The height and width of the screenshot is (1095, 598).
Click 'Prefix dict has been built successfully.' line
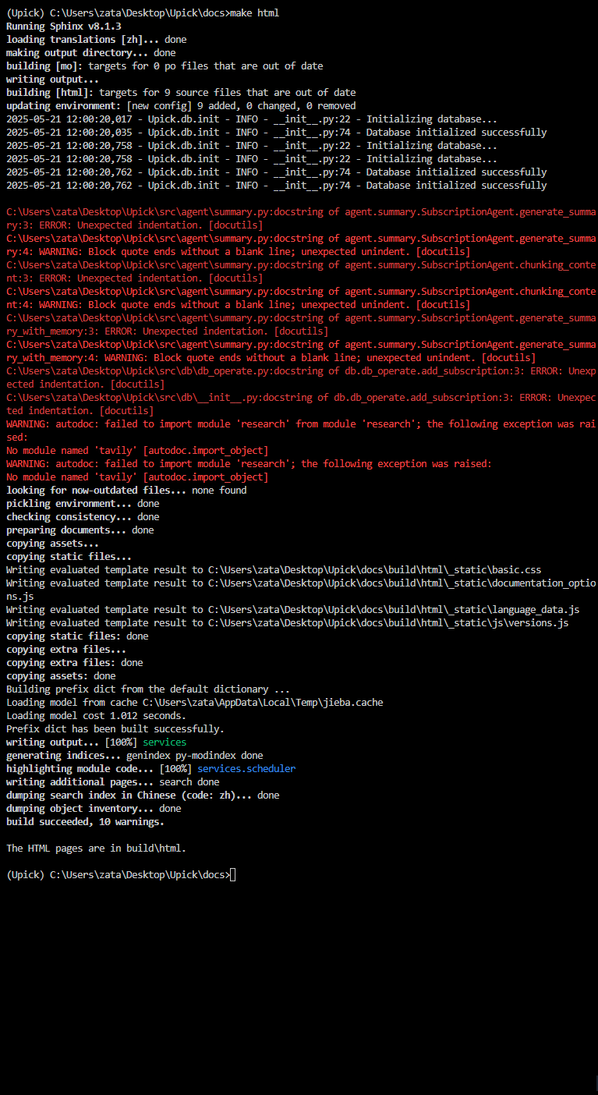115,729
